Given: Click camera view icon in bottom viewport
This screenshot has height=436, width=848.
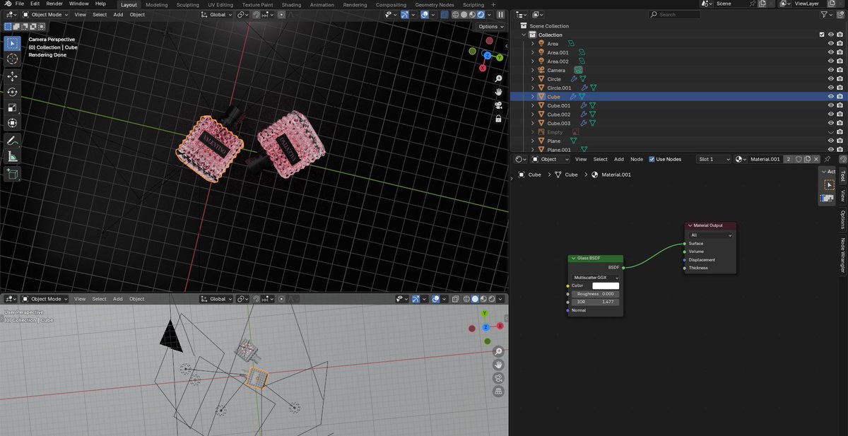Looking at the screenshot, I should click(498, 378).
